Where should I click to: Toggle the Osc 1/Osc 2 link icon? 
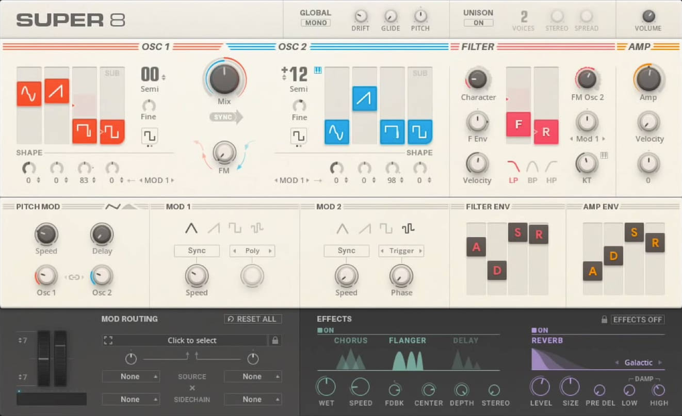point(74,277)
